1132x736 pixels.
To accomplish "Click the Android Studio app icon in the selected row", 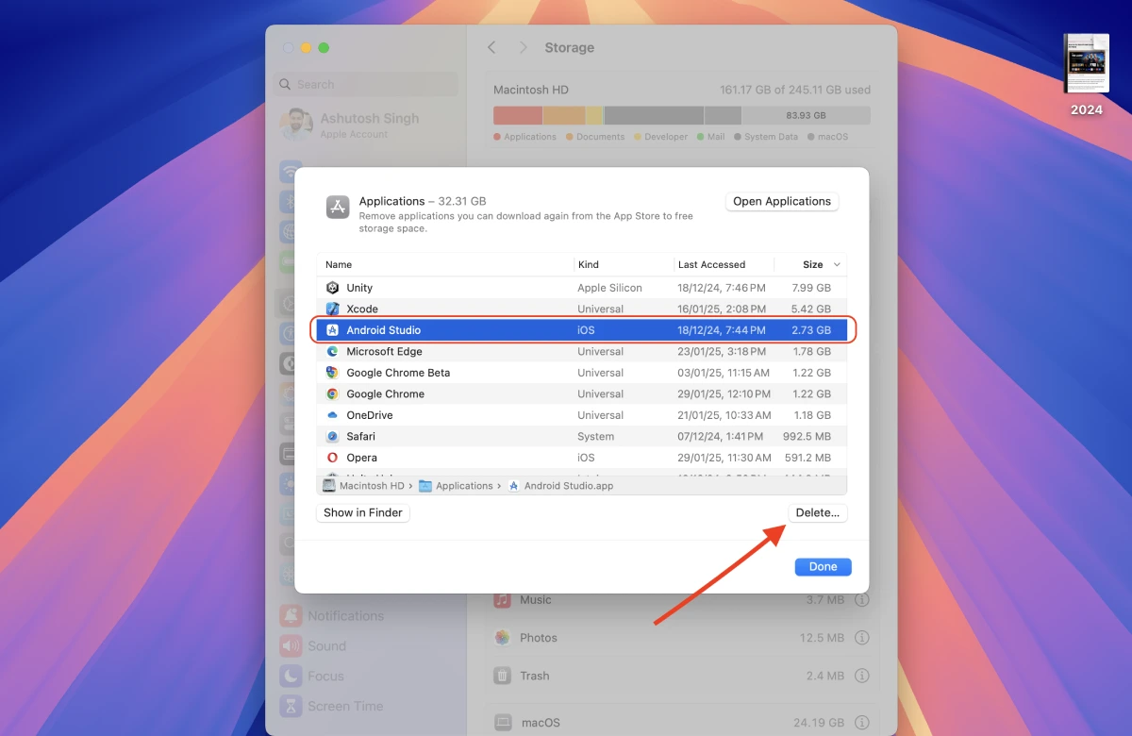I will pyautogui.click(x=332, y=330).
